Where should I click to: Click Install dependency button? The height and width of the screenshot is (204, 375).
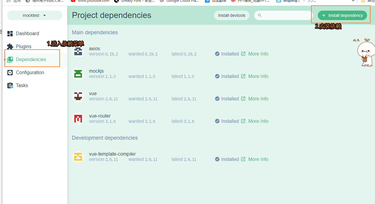click(342, 15)
